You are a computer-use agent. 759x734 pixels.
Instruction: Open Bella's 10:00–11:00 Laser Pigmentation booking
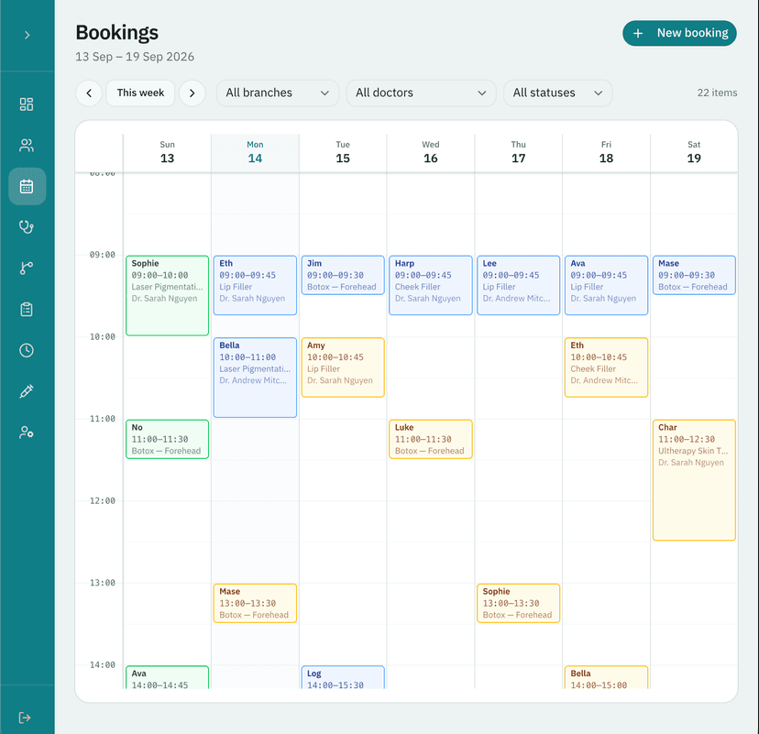coord(255,378)
